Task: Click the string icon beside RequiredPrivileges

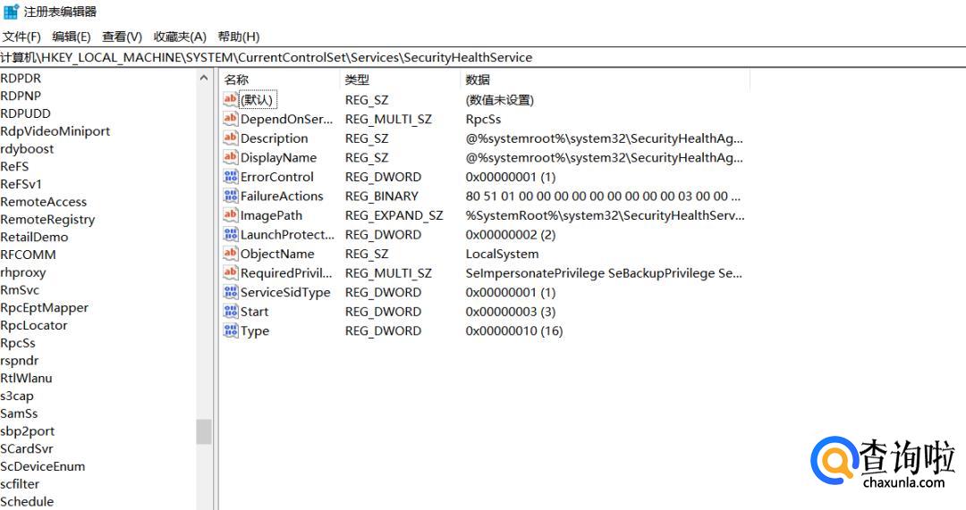Action: click(231, 272)
